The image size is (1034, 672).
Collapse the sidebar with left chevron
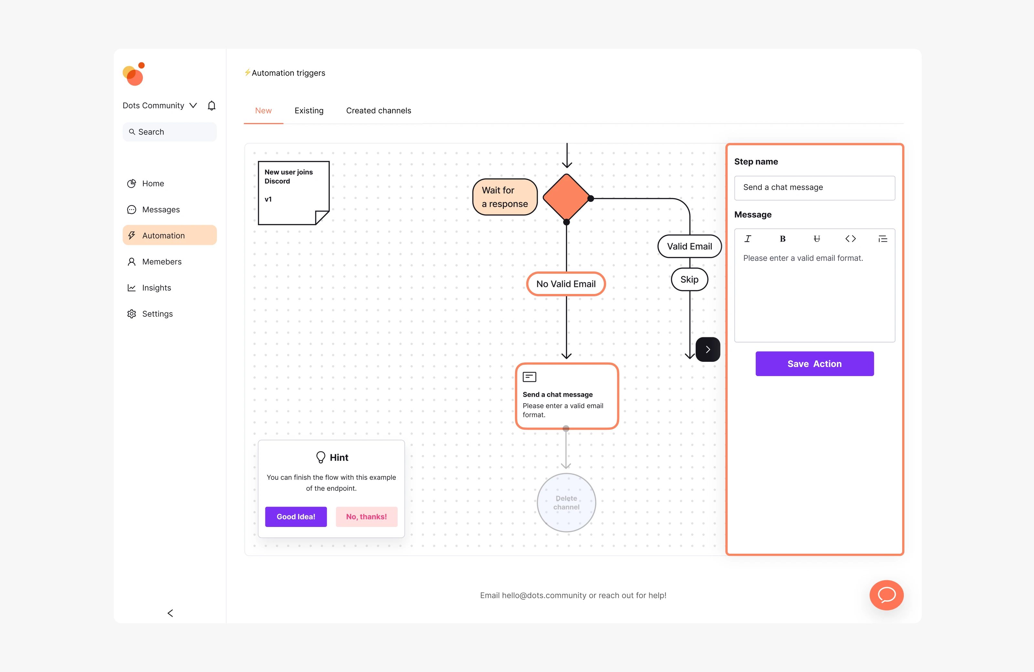170,613
